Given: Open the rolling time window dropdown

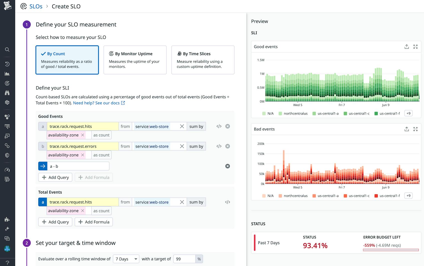Looking at the screenshot, I should coord(126,259).
